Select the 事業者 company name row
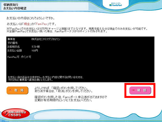The width and height of the screenshot is (162, 122). [x=34, y=39]
